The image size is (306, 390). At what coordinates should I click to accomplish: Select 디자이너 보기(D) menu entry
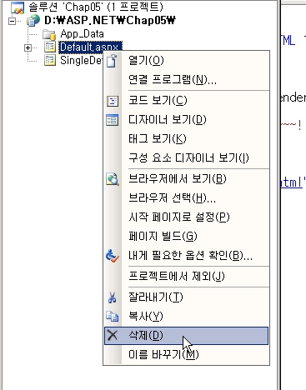[186, 120]
